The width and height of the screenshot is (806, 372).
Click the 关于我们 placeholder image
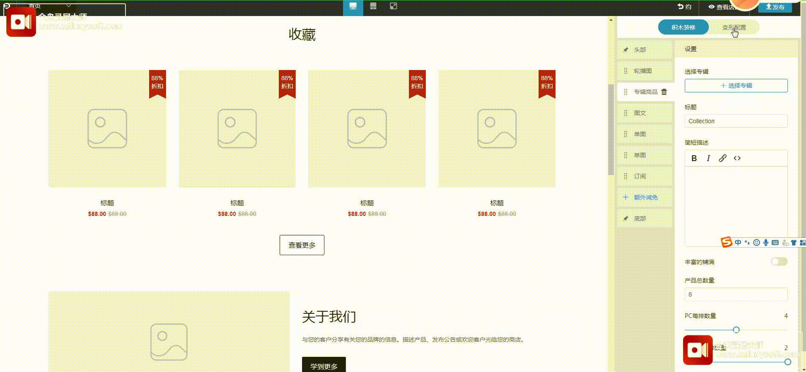[x=169, y=332]
